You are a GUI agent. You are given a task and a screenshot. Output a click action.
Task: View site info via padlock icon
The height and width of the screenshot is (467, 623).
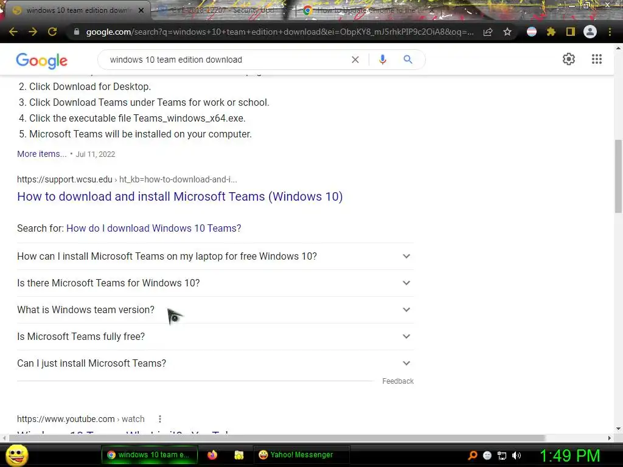[x=77, y=32]
